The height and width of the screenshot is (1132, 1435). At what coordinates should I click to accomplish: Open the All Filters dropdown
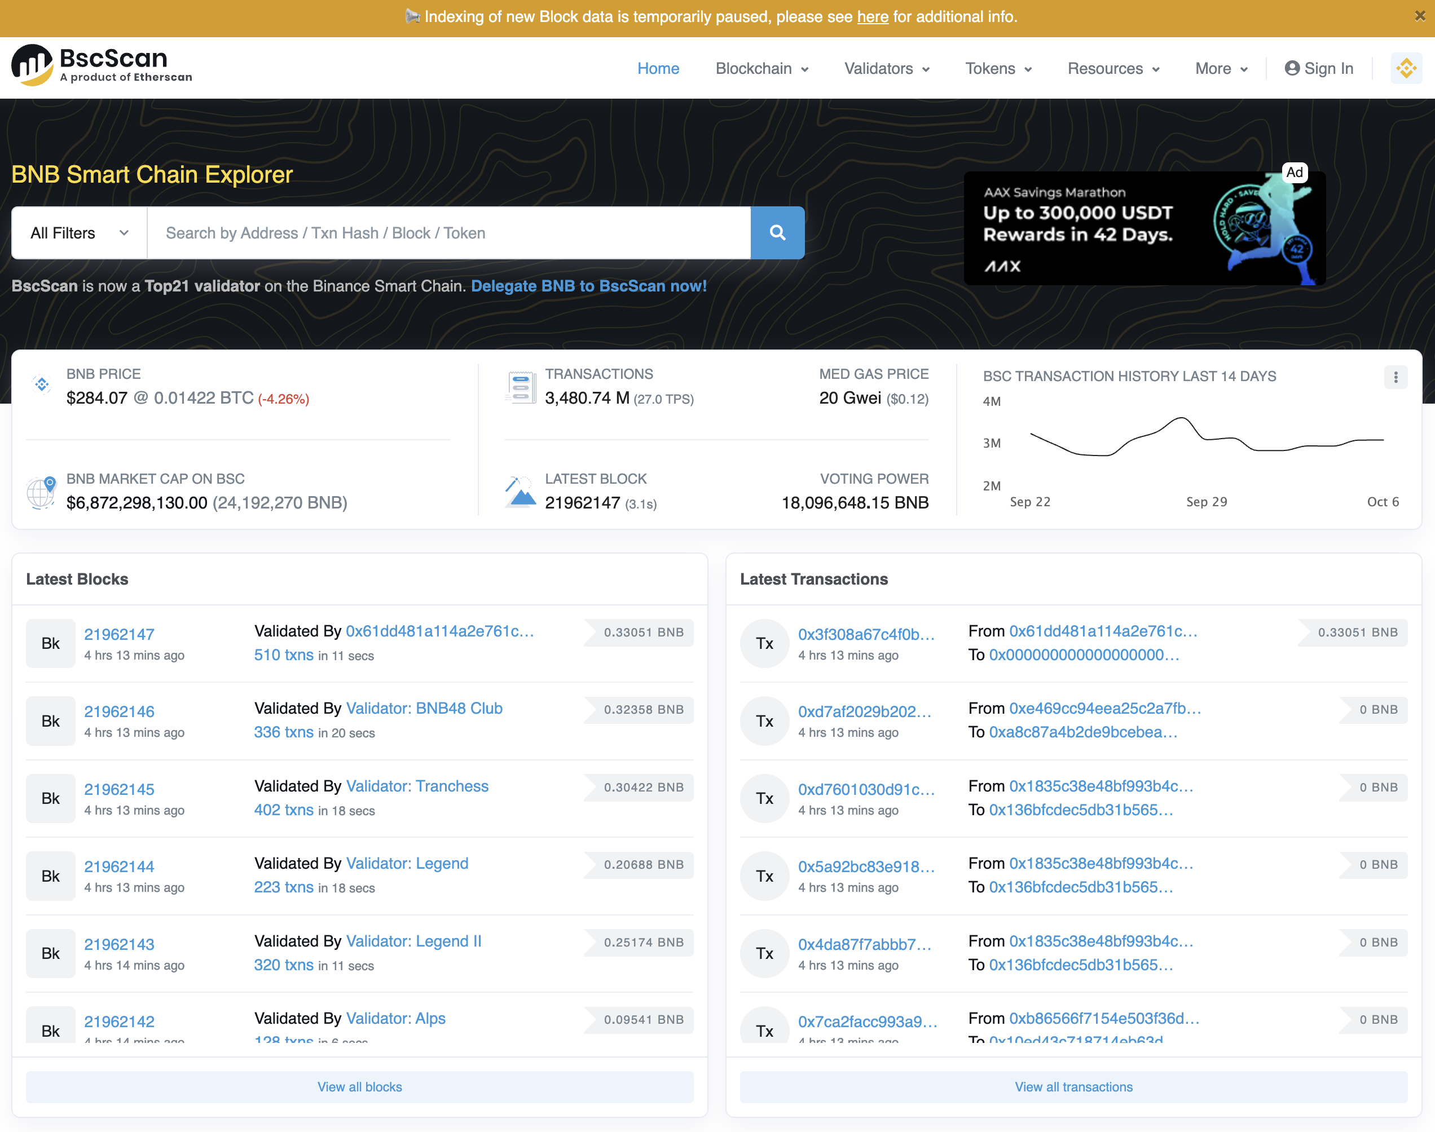click(x=79, y=233)
